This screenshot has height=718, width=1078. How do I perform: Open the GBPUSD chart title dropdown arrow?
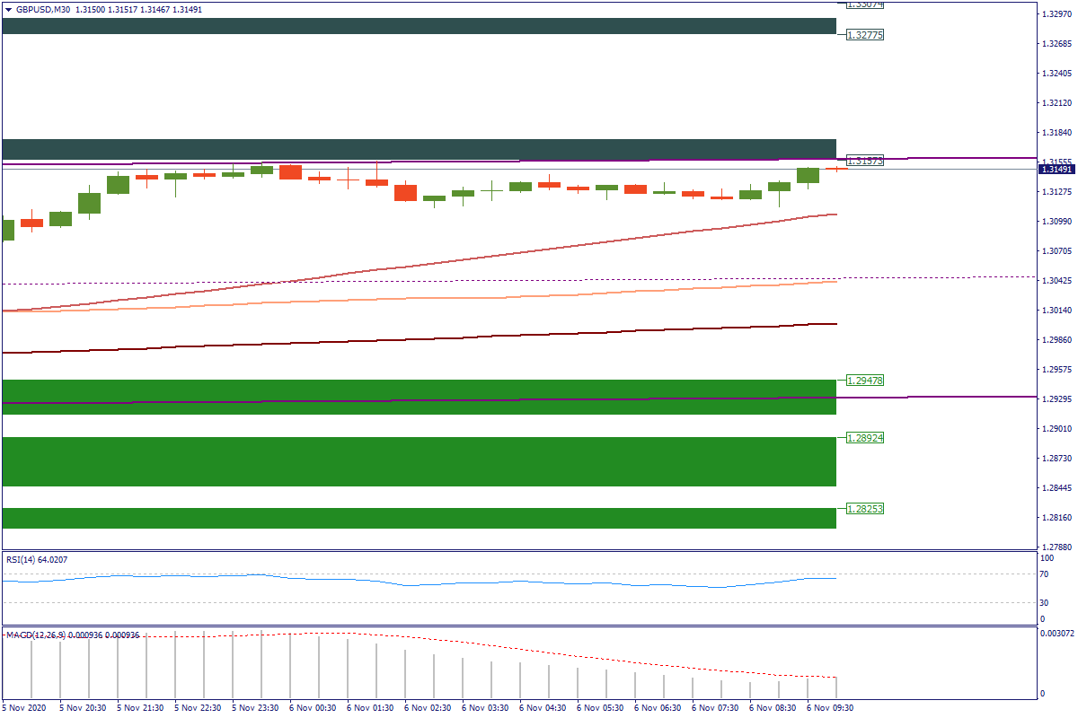coord(8,9)
